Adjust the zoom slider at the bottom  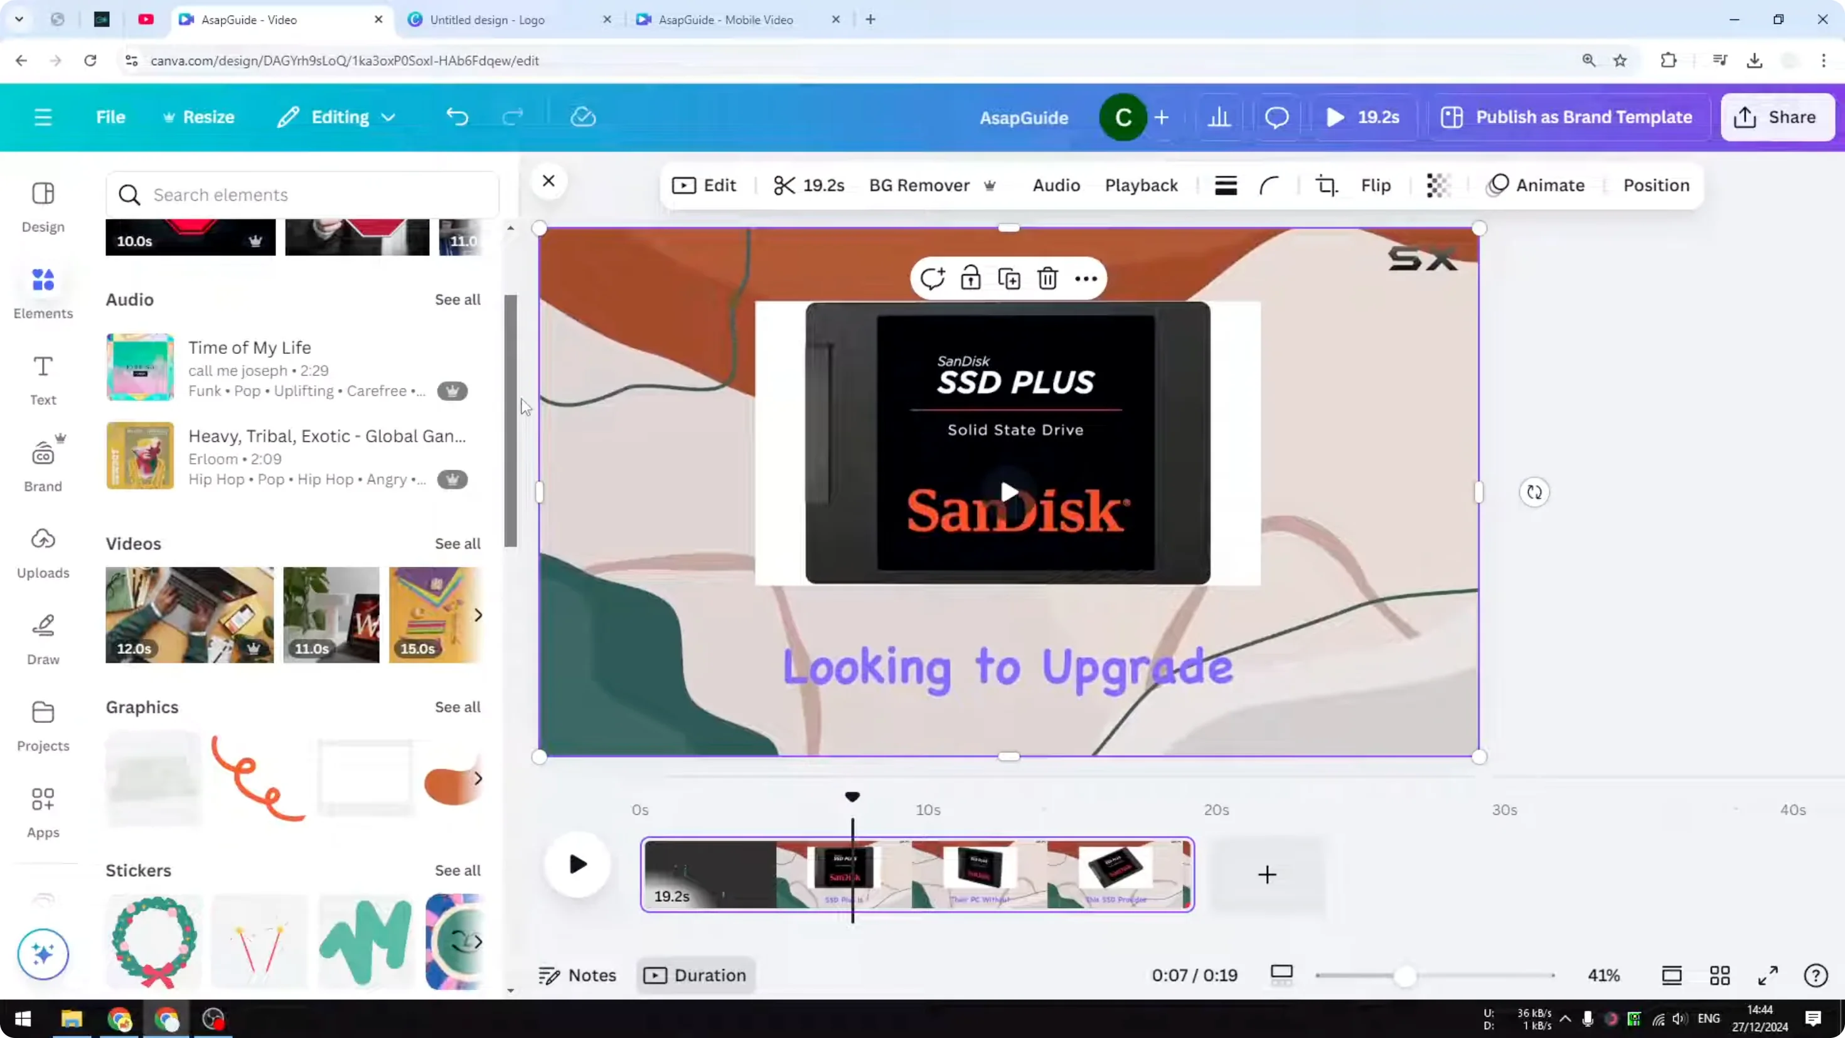1406,975
